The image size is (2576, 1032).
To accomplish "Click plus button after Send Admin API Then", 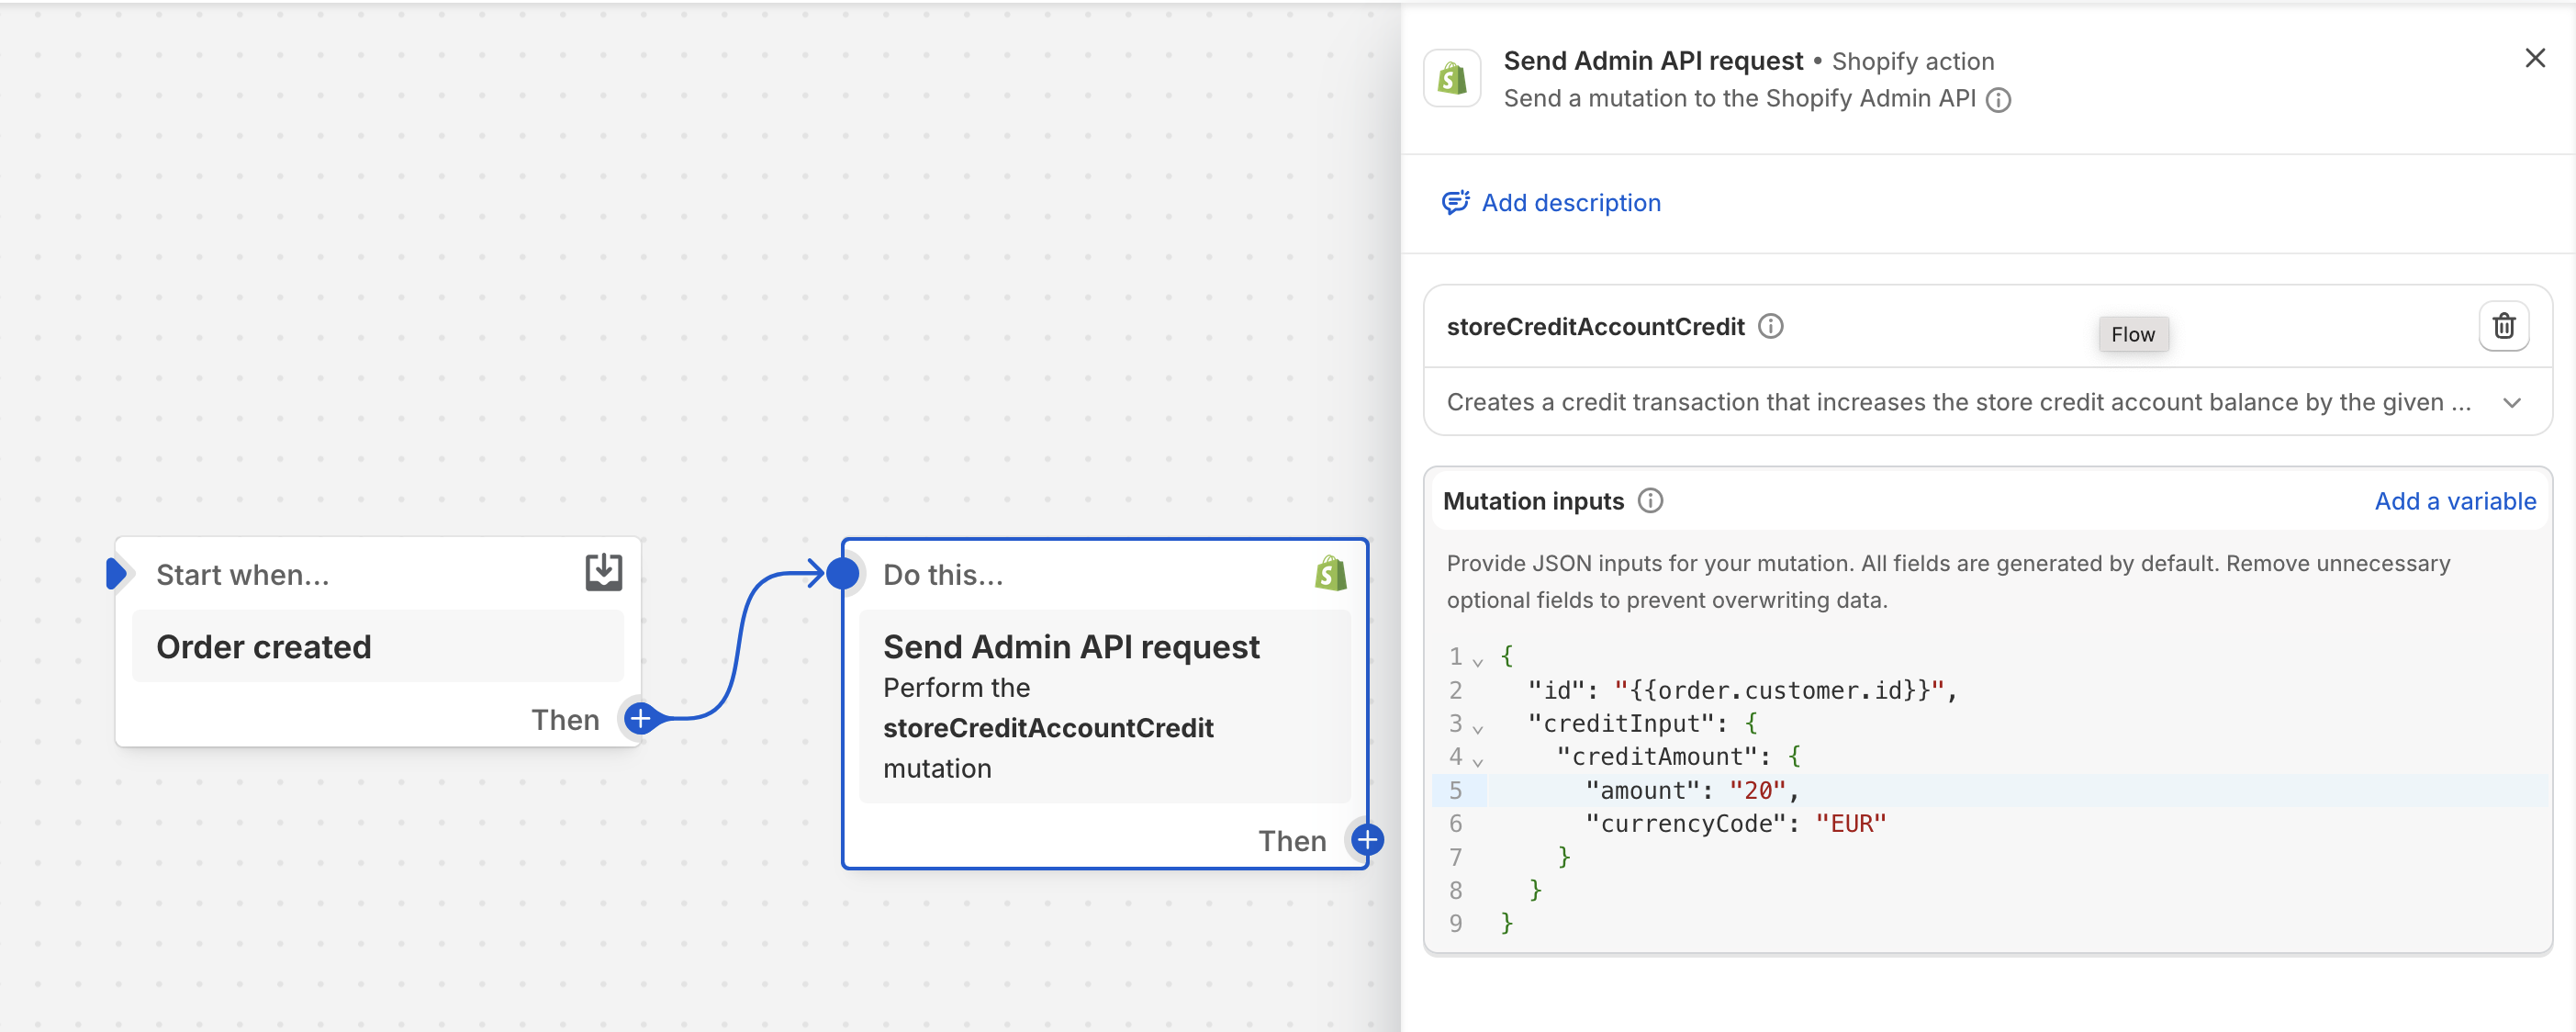I will point(1367,839).
